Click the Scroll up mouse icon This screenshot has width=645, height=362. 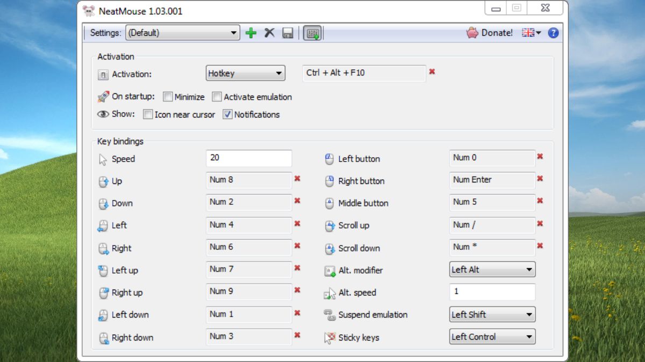tap(329, 226)
